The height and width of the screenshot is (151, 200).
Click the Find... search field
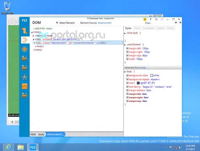click(x=148, y=23)
